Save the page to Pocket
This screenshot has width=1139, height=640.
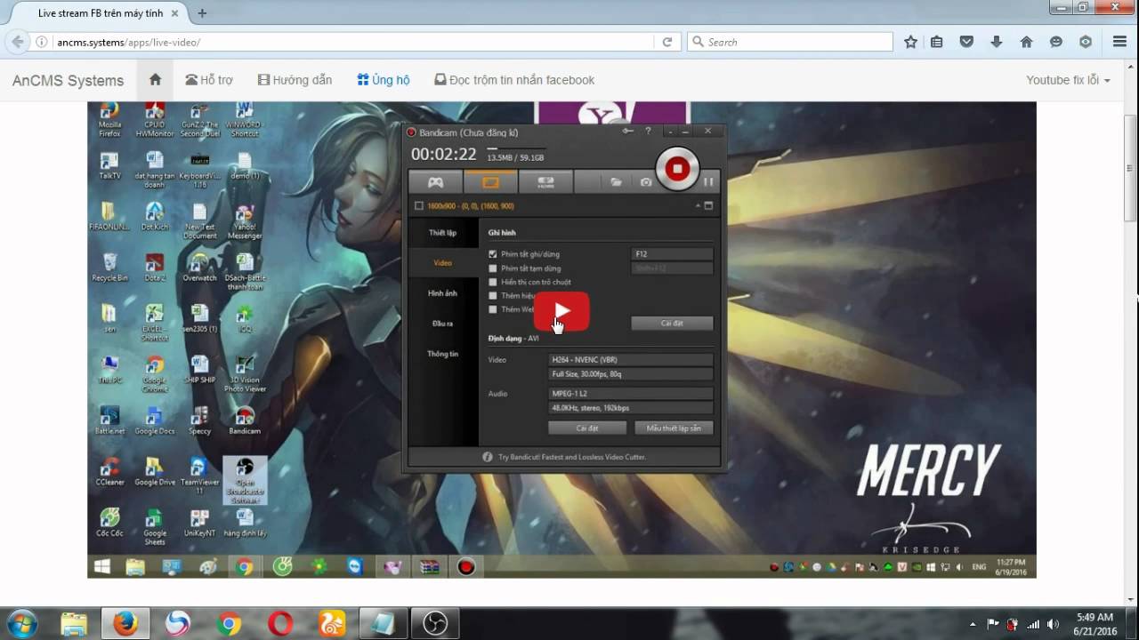click(x=966, y=42)
